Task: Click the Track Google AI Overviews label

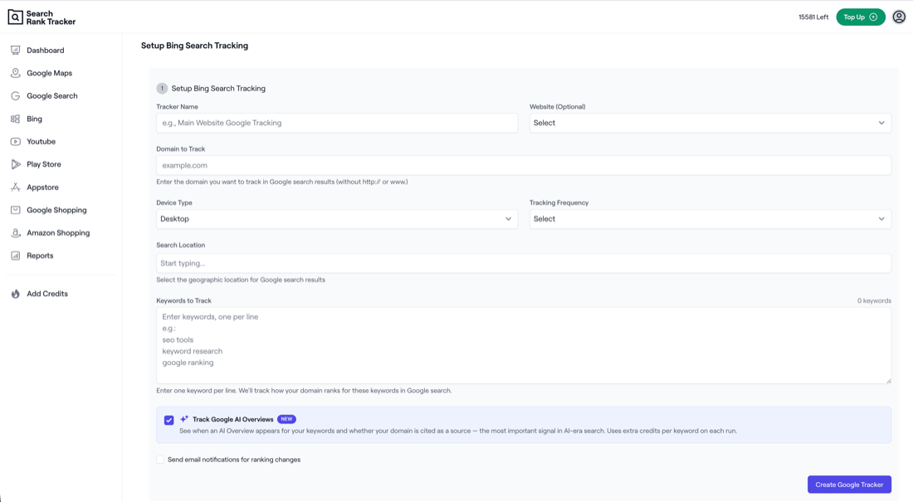Action: pyautogui.click(x=233, y=419)
